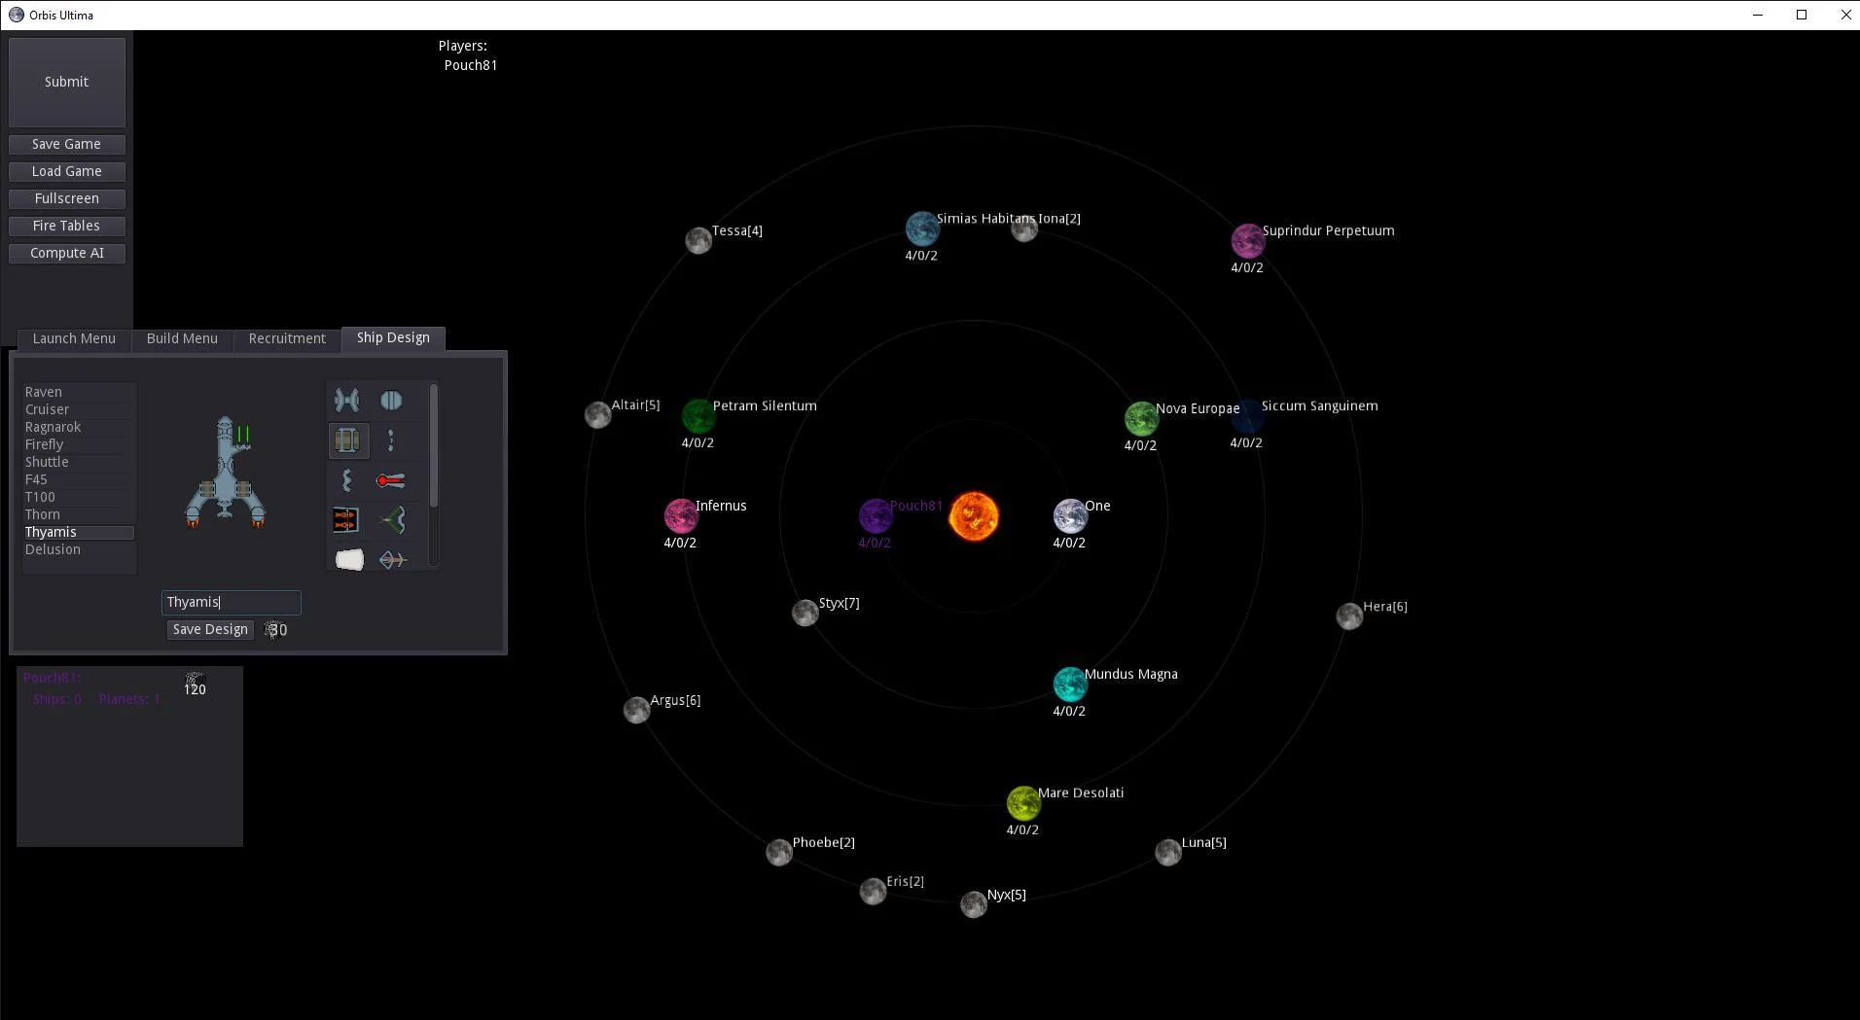Open the Fire Tables
The image size is (1860, 1020).
click(66, 226)
